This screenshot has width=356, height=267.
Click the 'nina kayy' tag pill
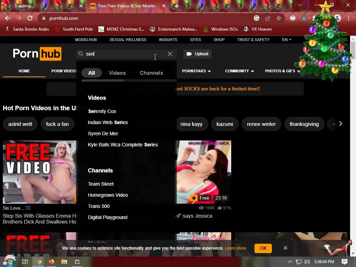(192, 124)
